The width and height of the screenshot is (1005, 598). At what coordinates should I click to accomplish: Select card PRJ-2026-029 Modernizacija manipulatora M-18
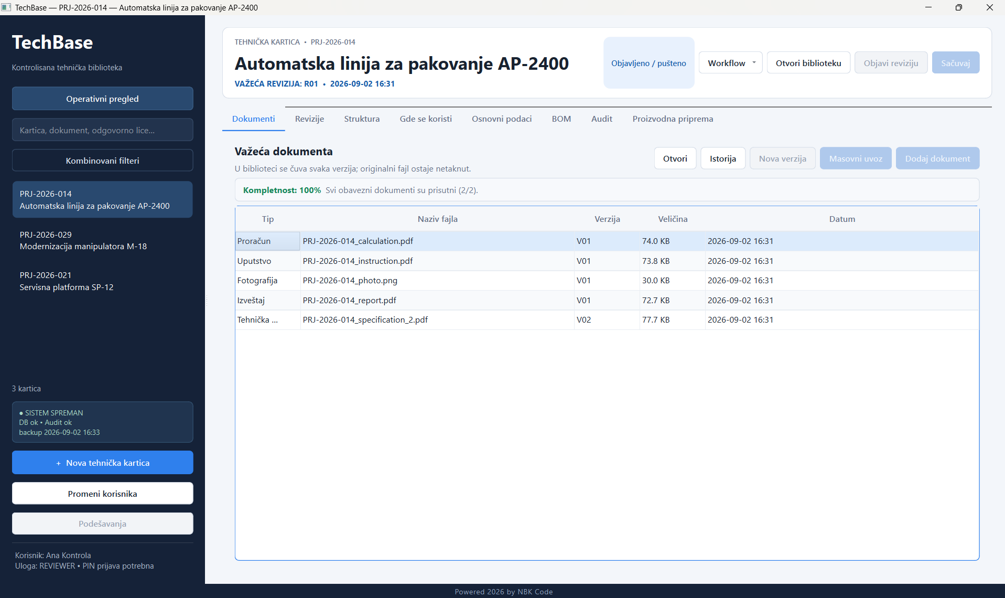point(103,240)
